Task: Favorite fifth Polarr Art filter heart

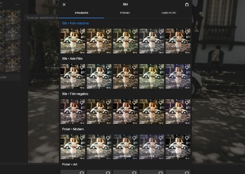Action: tap(187, 173)
